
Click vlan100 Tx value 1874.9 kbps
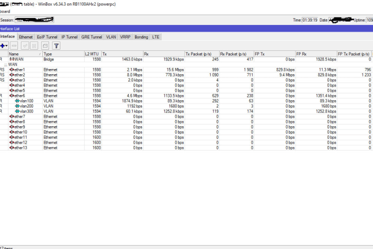pyautogui.click(x=132, y=101)
